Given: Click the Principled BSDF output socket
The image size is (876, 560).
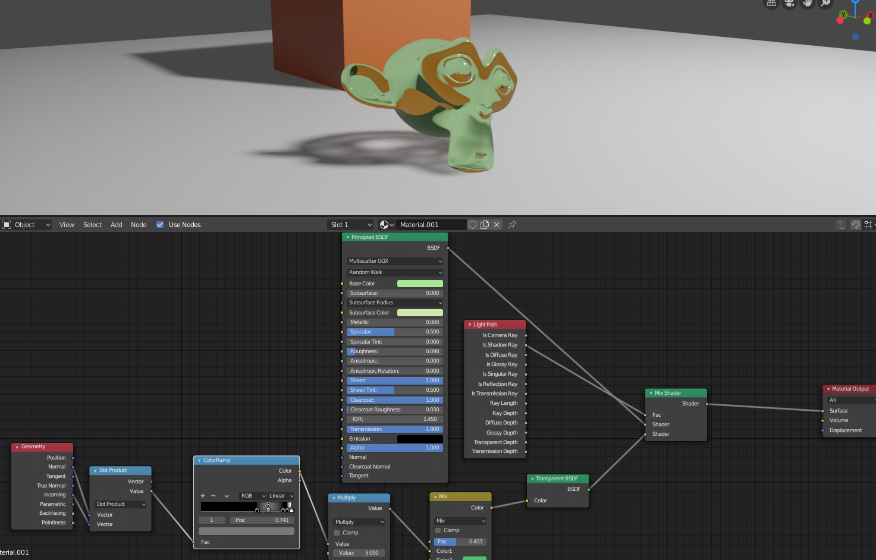Looking at the screenshot, I should click(x=448, y=248).
